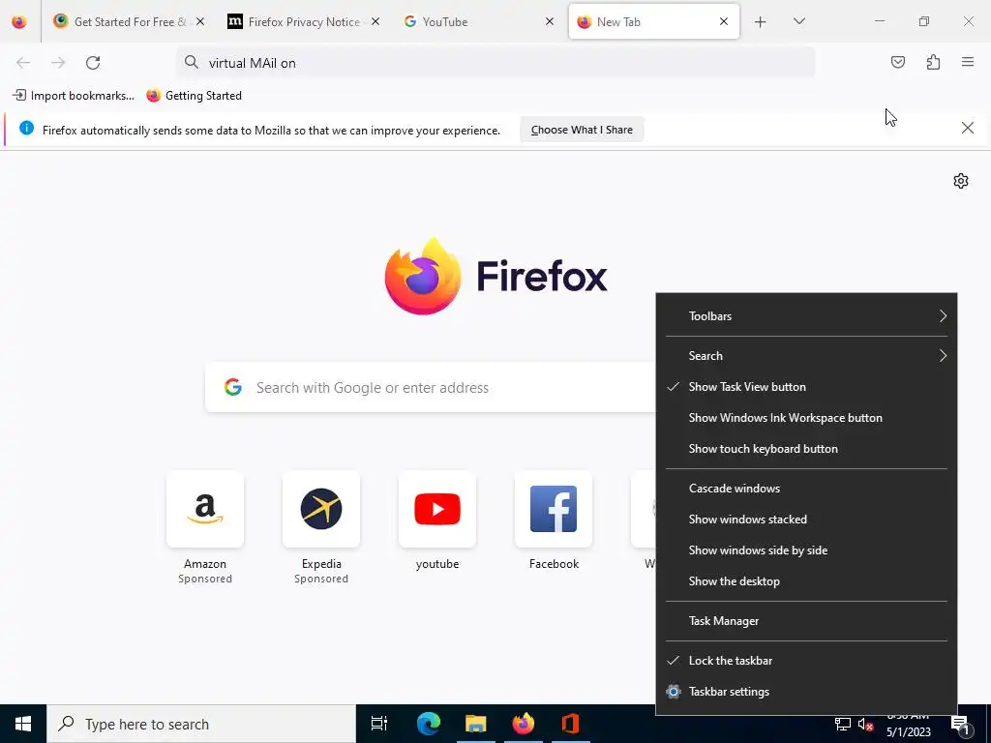Click the taskbar search box
This screenshot has height=743, width=991.
201,724
